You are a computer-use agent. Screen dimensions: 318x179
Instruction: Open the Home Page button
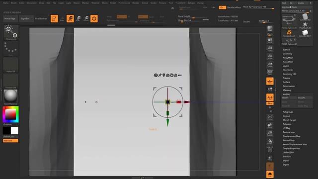10,19
